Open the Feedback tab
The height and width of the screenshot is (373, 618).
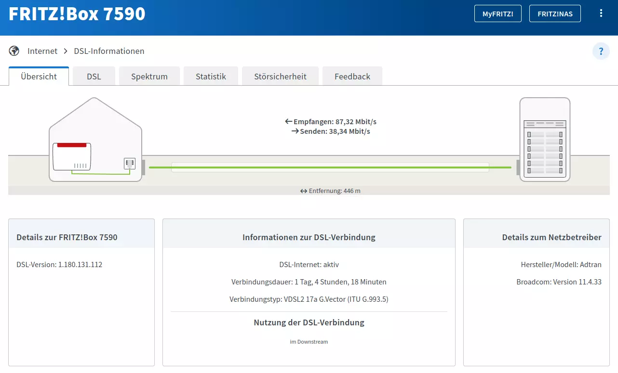[352, 77]
